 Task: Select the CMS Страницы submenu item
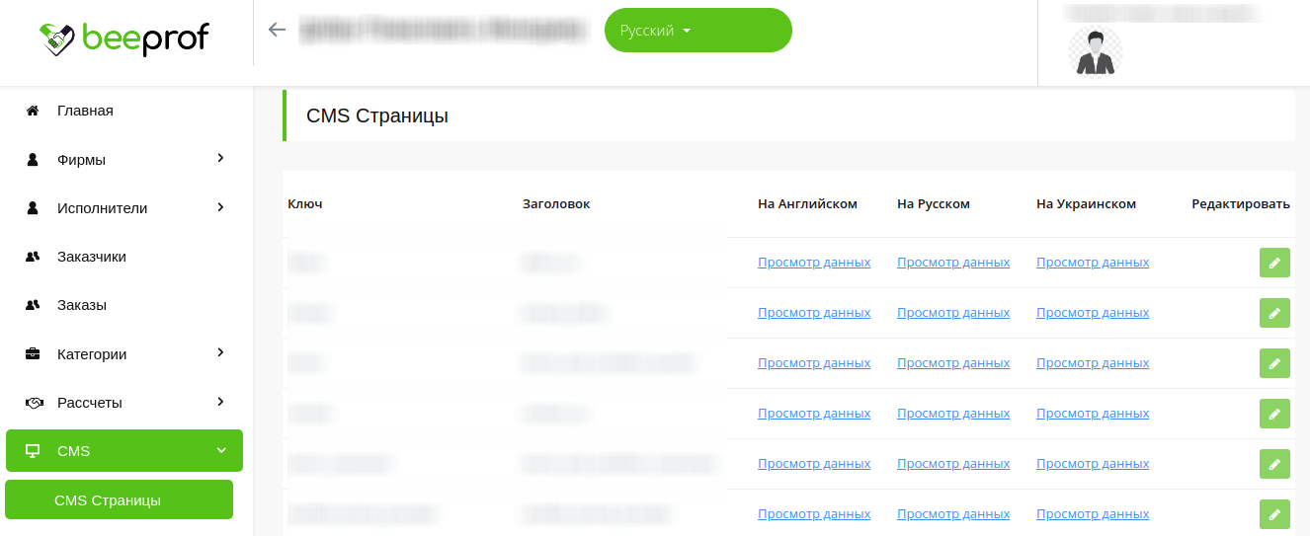coord(108,500)
